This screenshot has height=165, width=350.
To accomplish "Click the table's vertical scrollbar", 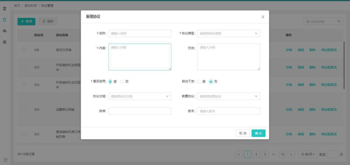I will [344, 65].
